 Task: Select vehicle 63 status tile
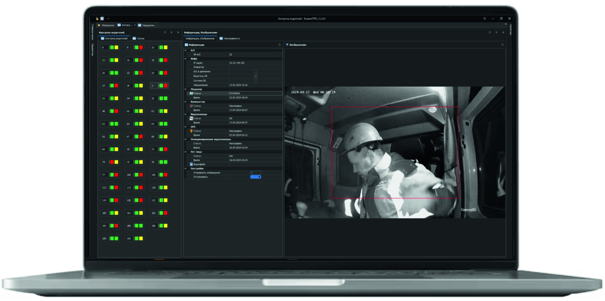coord(135,124)
